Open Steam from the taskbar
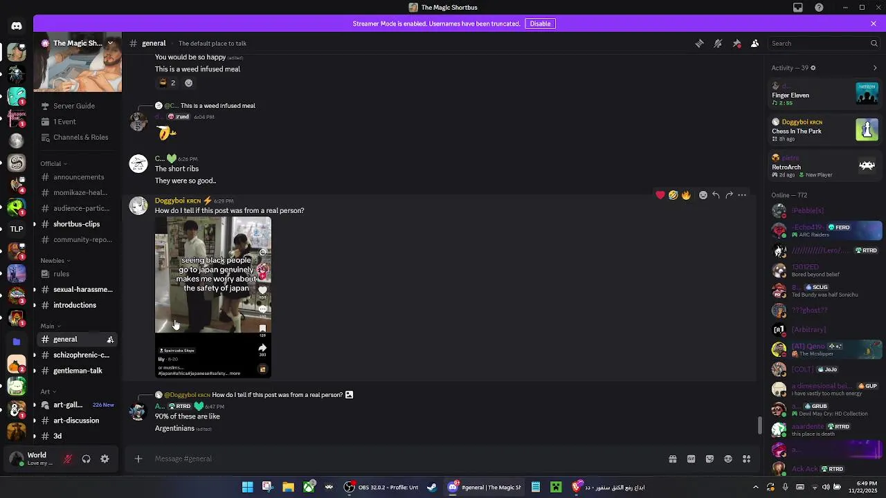 click(x=432, y=487)
